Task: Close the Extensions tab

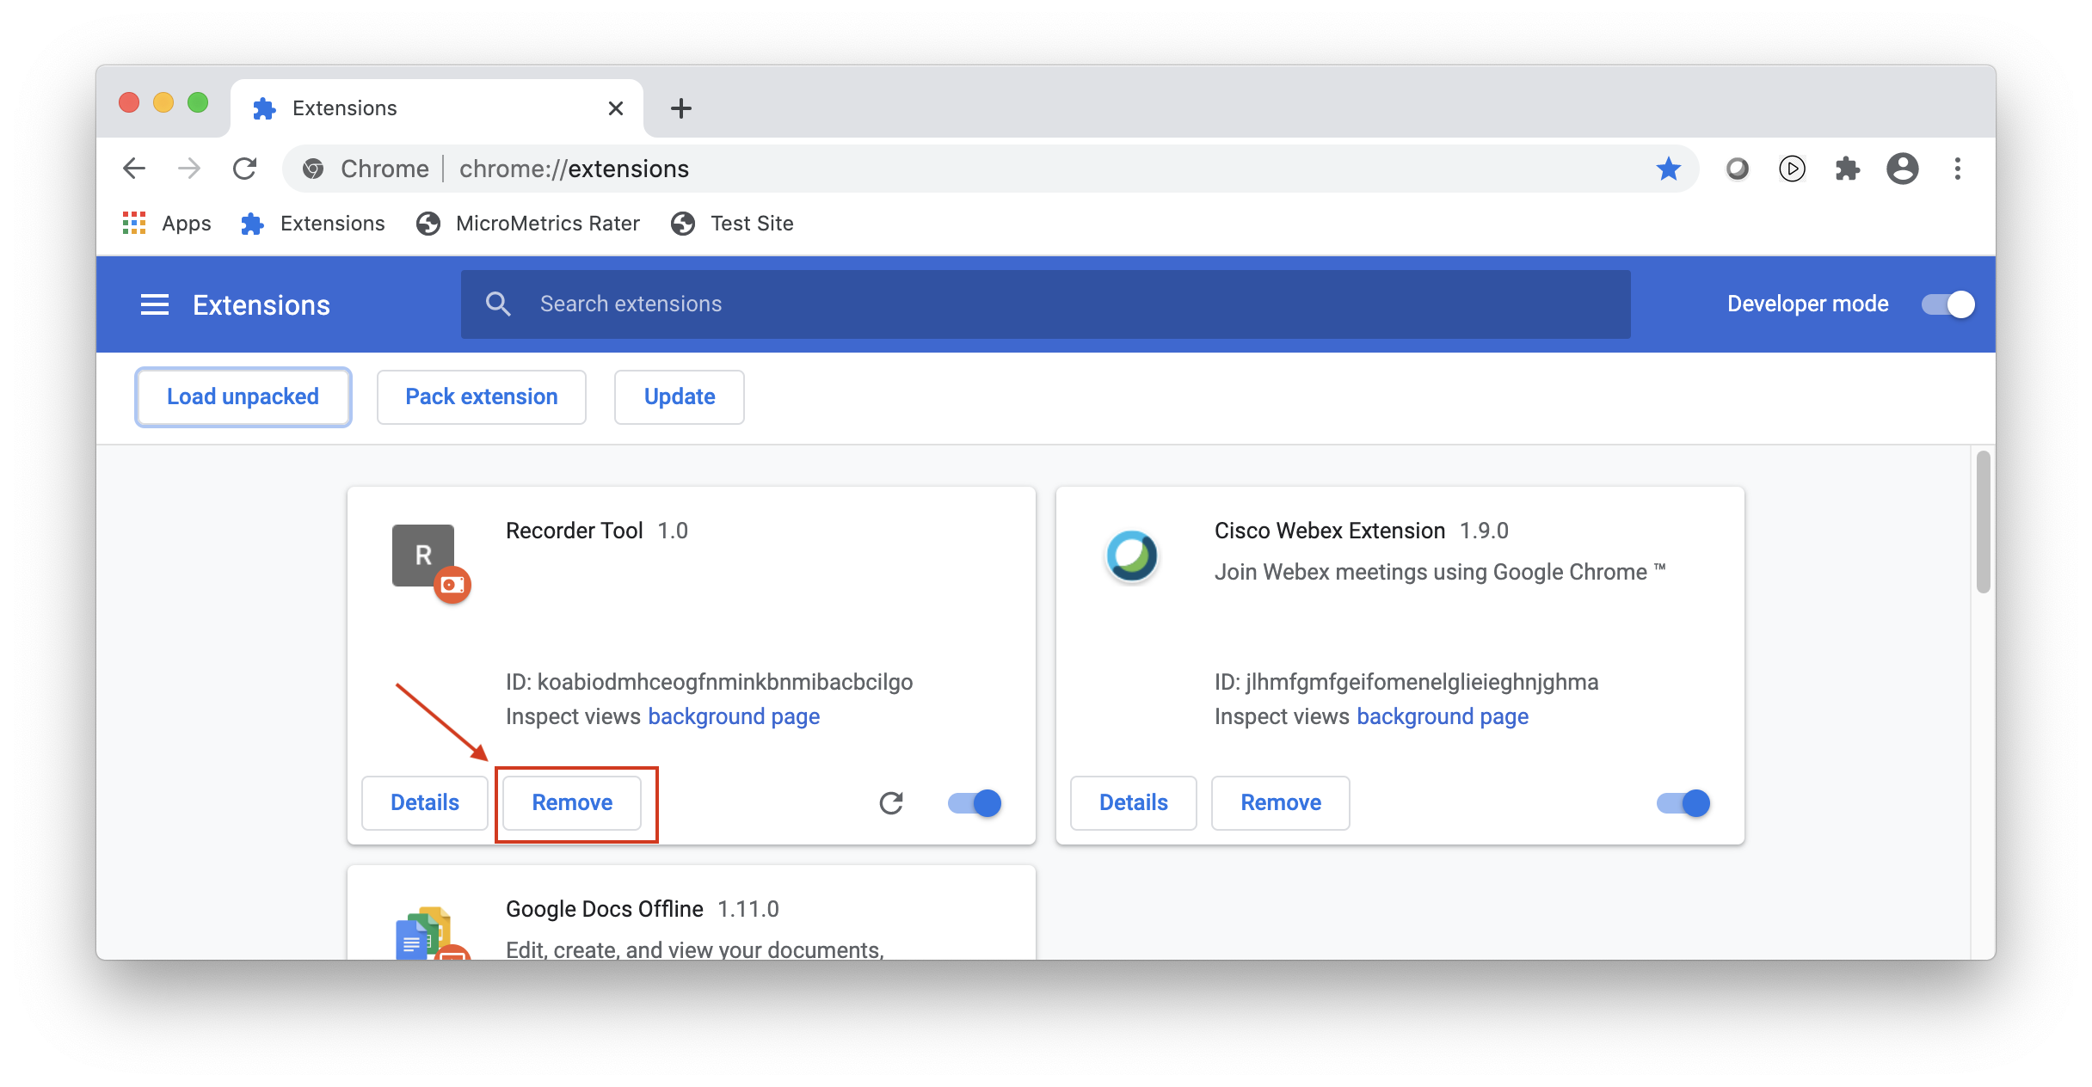Action: pos(616,108)
